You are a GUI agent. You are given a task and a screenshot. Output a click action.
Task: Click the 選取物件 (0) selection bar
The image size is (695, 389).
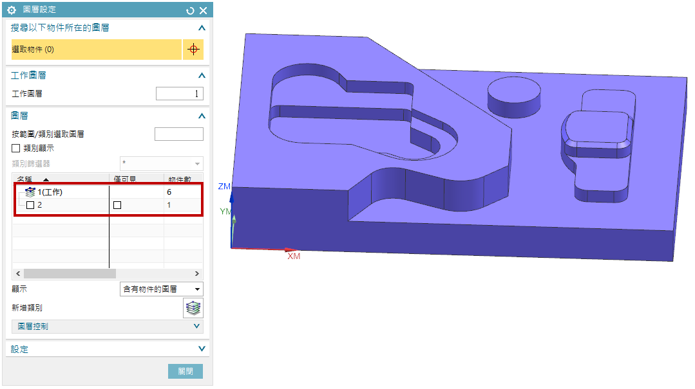click(x=97, y=49)
